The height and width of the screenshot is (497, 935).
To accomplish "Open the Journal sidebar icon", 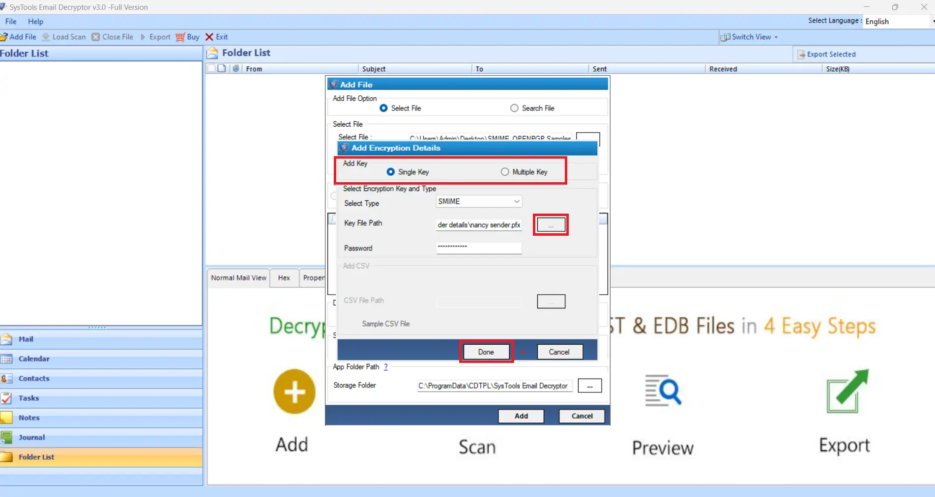I will click(x=7, y=437).
